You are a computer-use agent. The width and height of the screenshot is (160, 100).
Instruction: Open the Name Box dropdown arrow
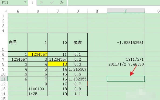[x=25, y=2]
